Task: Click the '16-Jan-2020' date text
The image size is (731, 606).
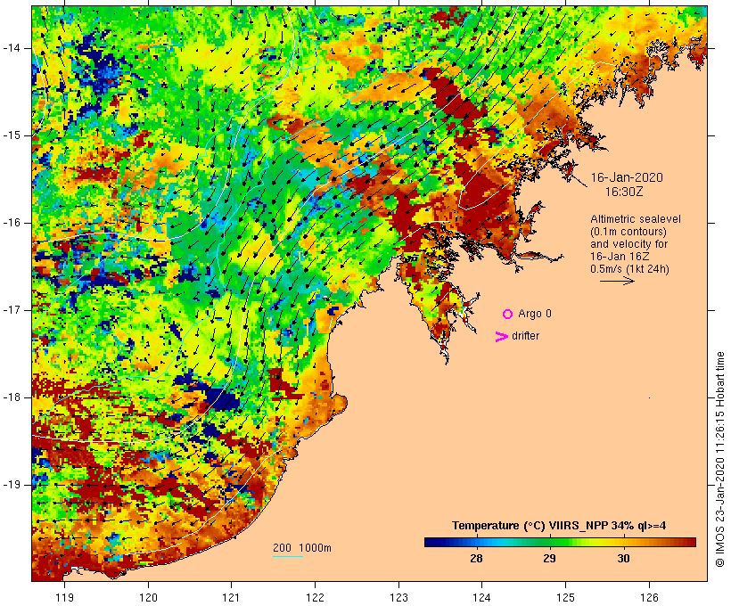Action: (627, 177)
